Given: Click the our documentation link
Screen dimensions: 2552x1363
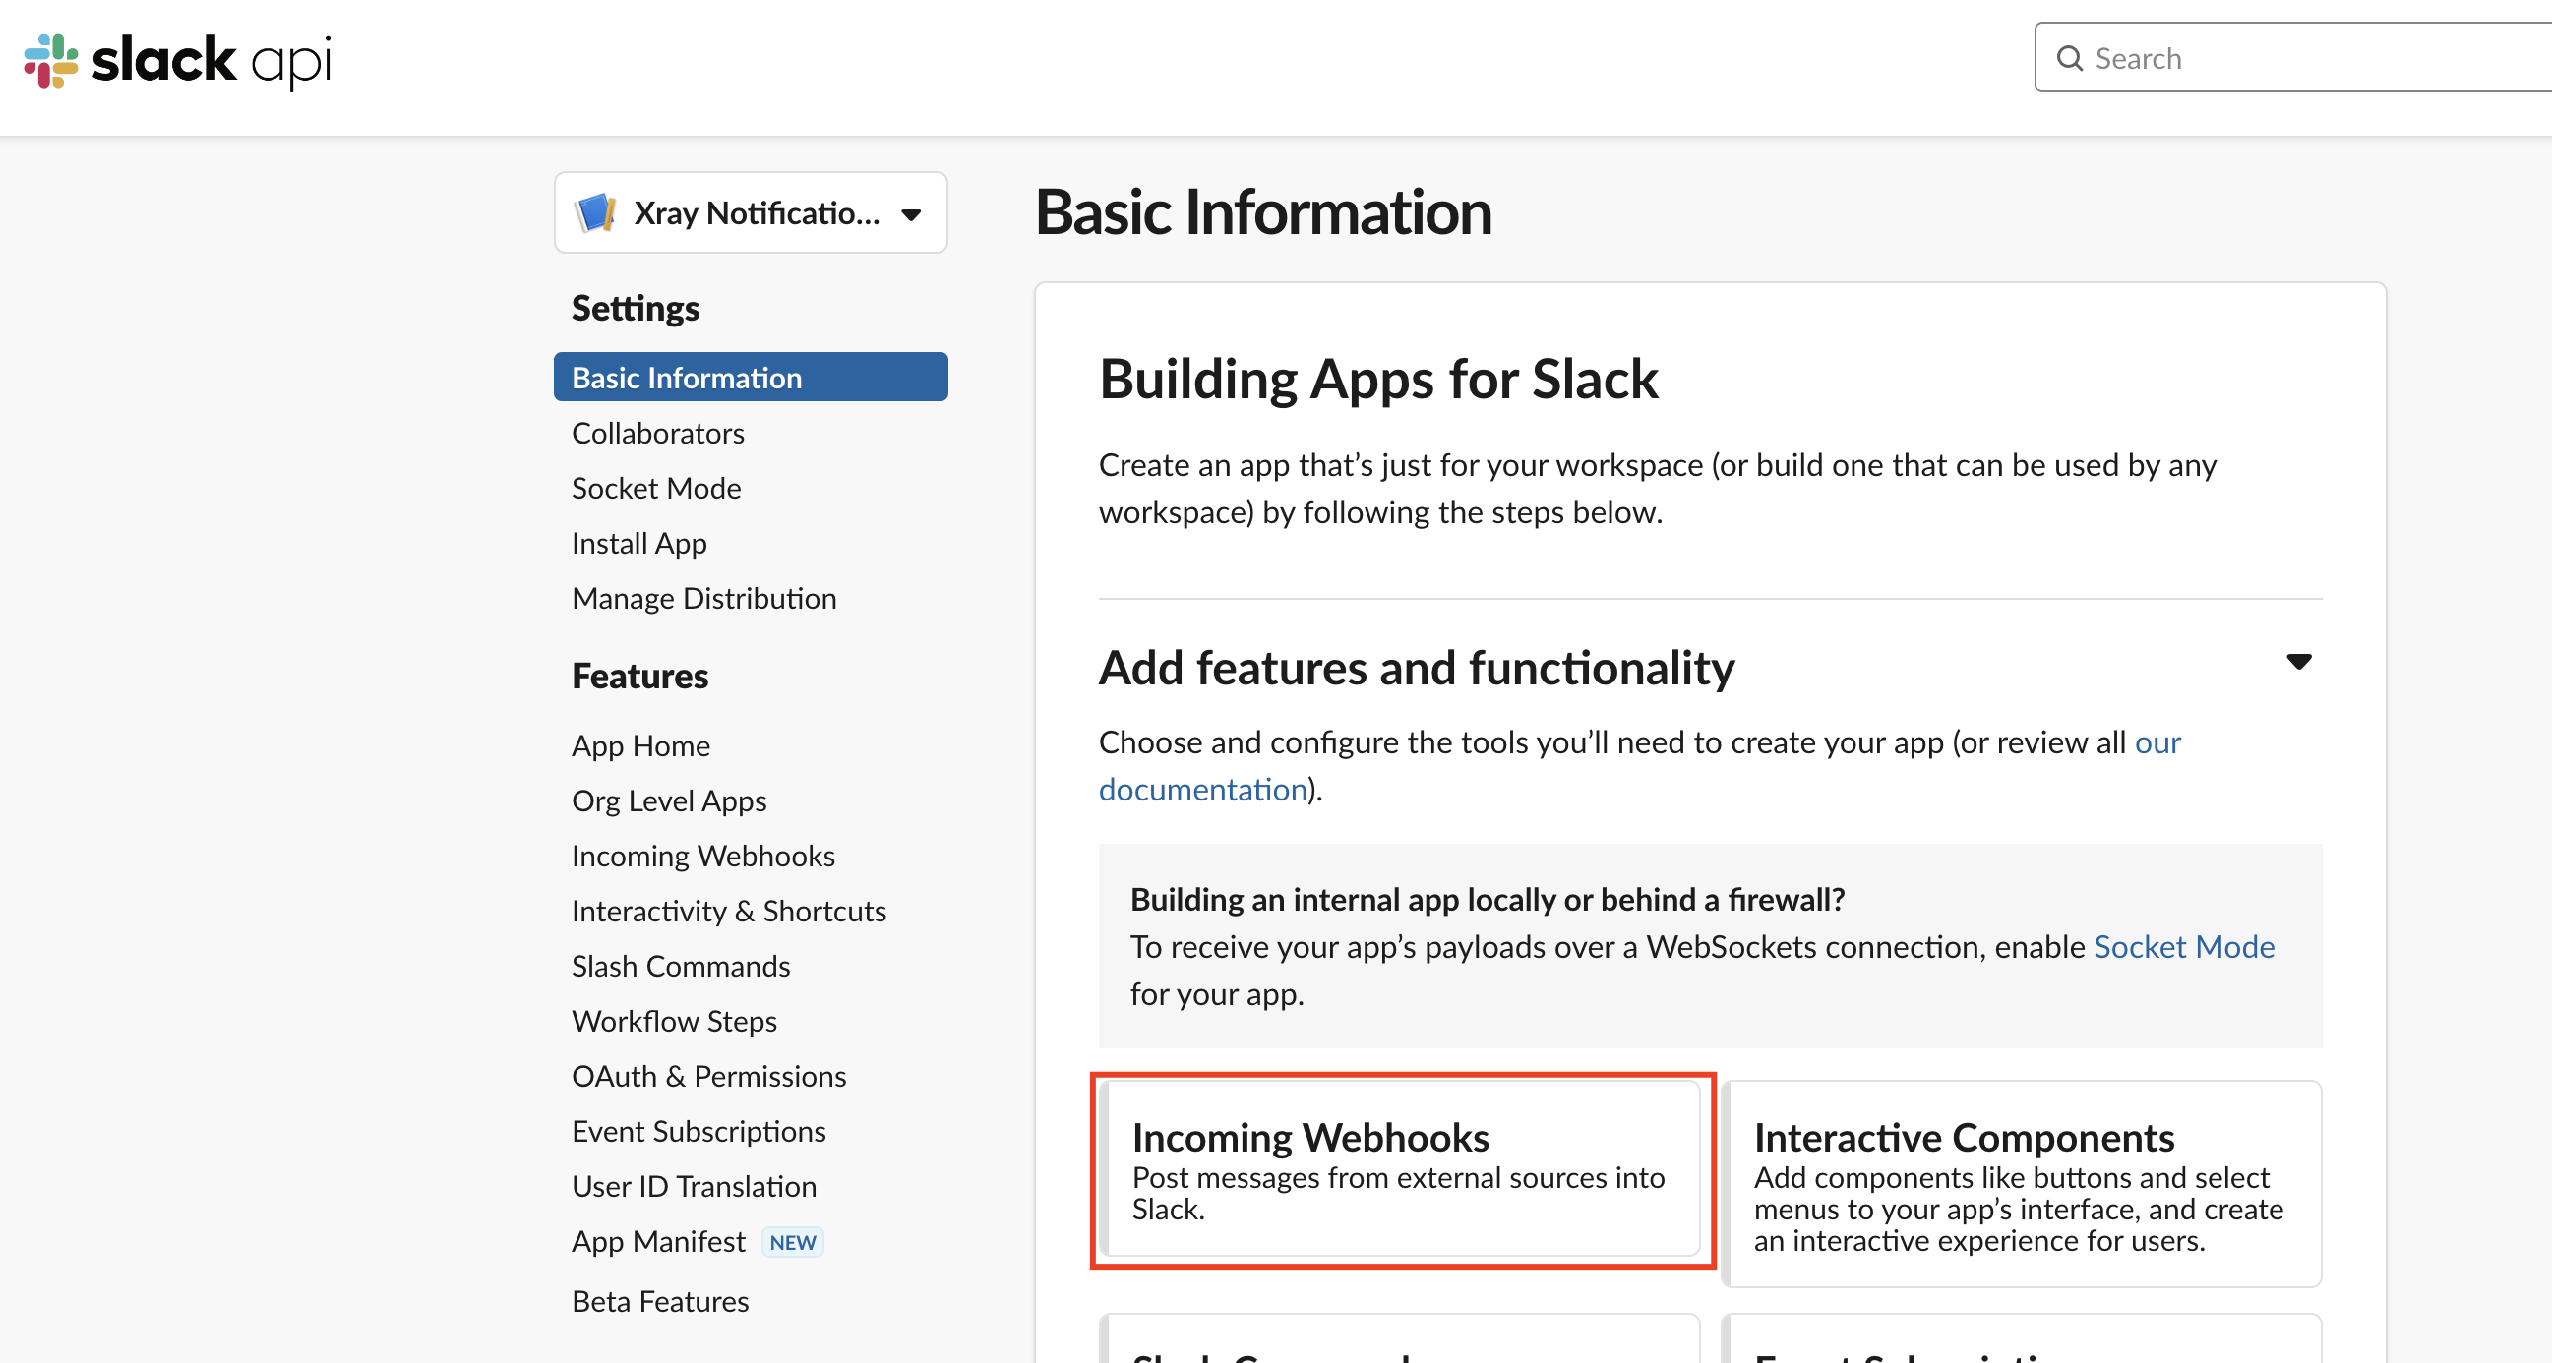Looking at the screenshot, I should click(1640, 766).
